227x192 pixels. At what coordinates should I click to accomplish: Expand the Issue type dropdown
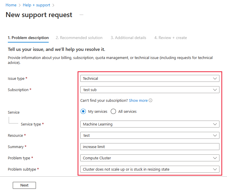tap(150, 78)
